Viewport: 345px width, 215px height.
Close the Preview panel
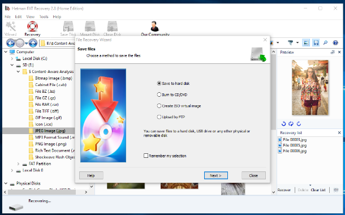tap(339, 52)
